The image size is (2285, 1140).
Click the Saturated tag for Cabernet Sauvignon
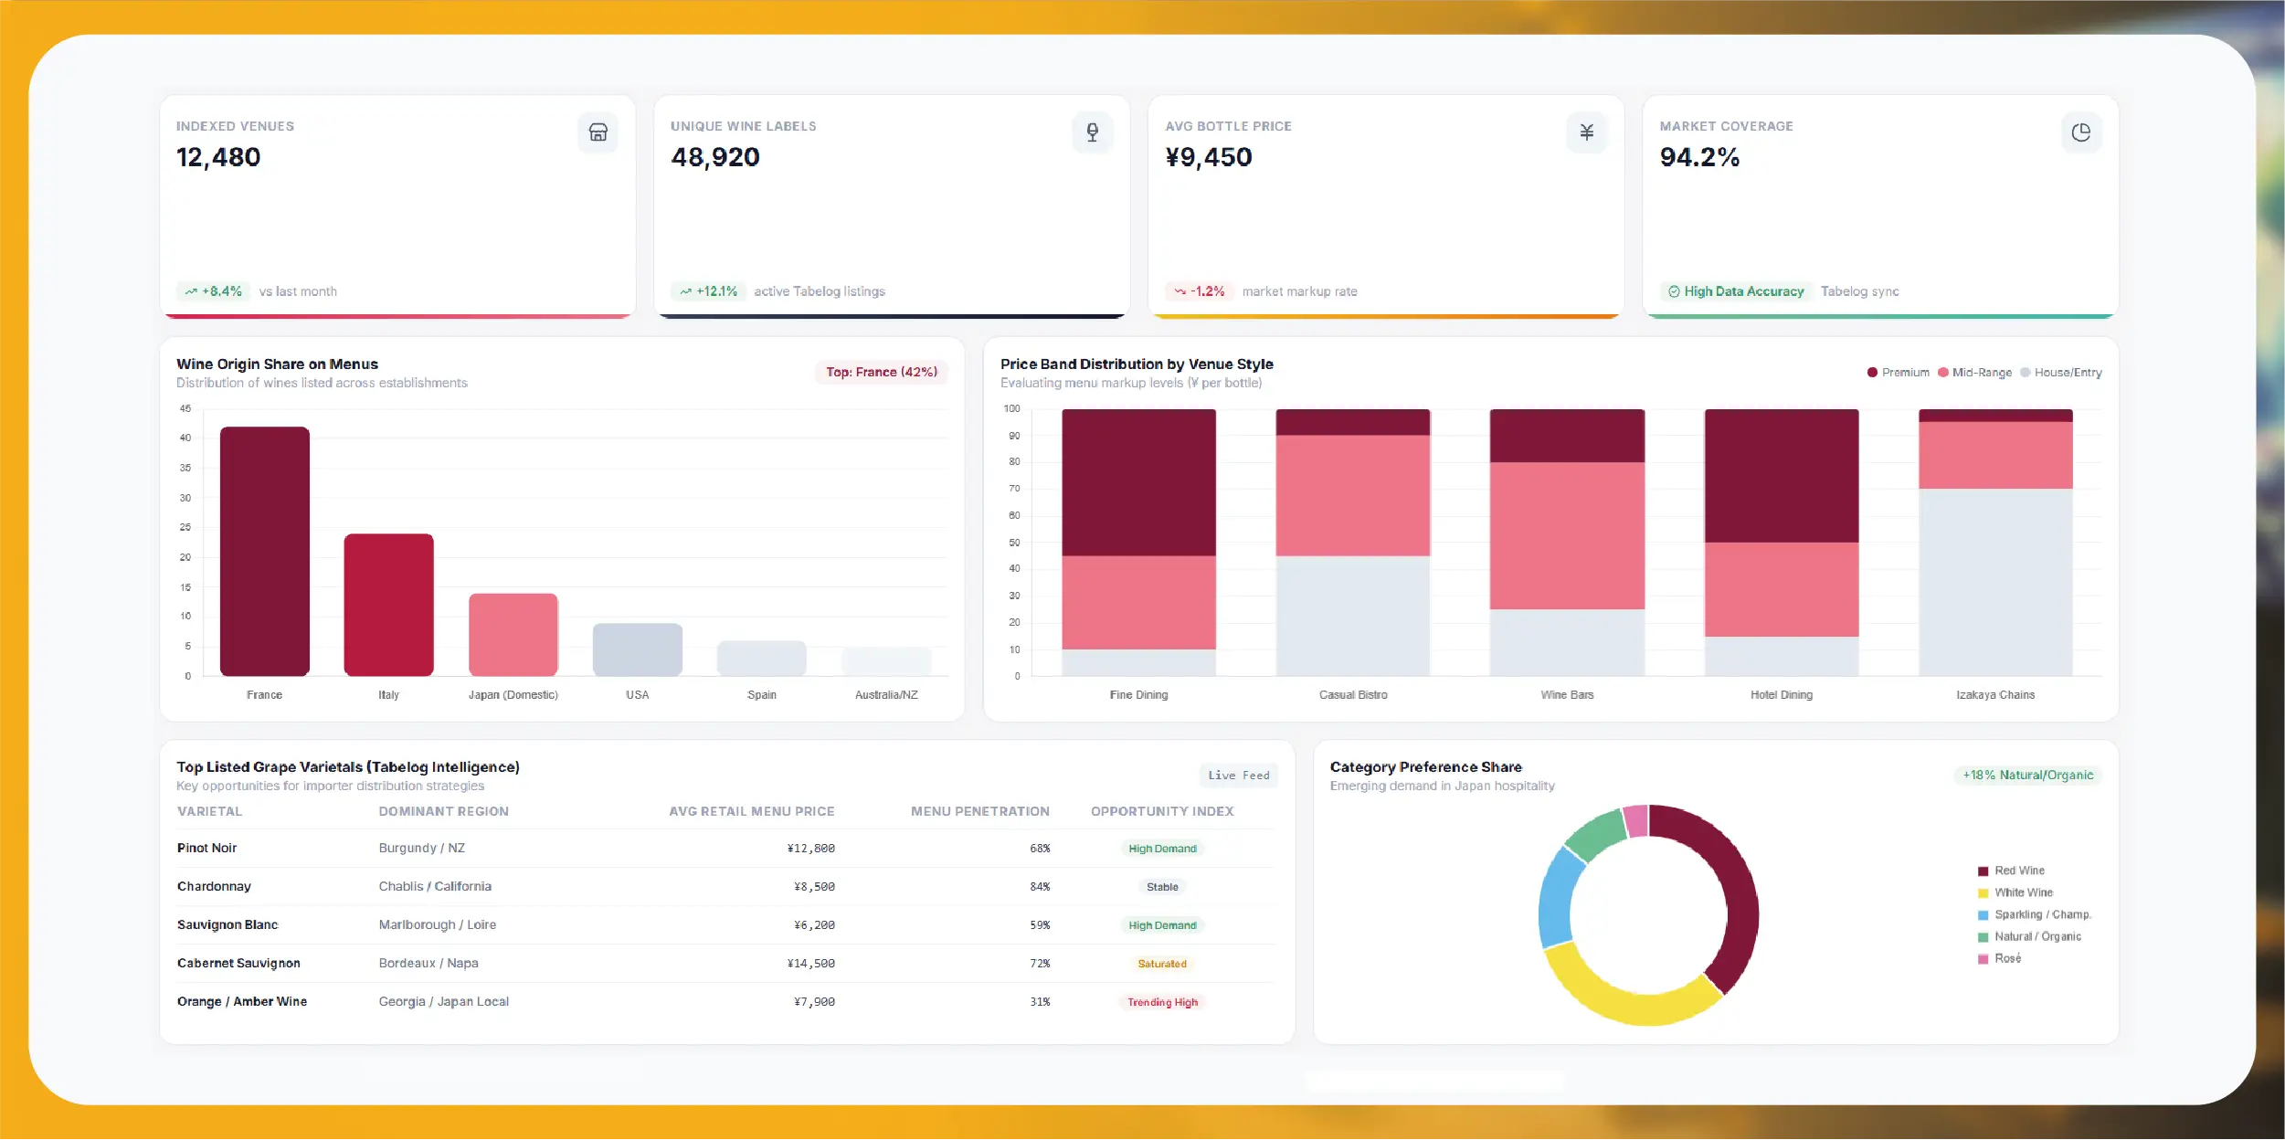pos(1162,964)
